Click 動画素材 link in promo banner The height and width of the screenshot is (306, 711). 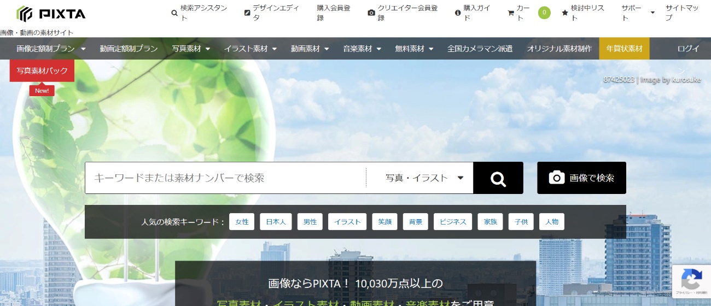coord(372,303)
